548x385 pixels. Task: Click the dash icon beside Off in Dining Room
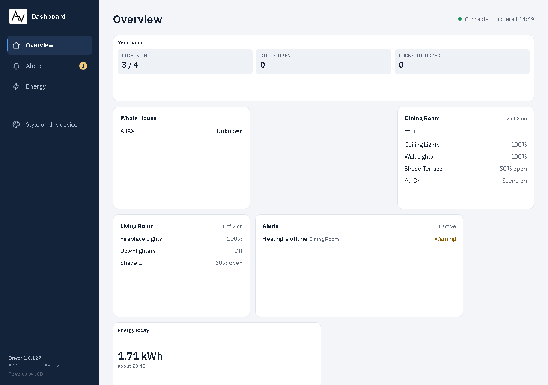coord(408,131)
